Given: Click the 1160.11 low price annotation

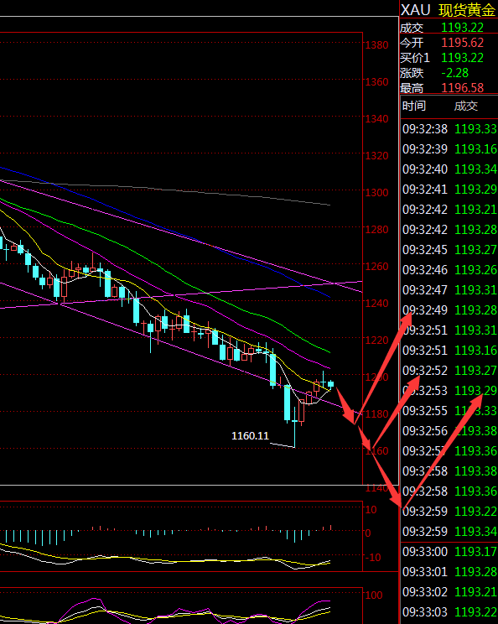Looking at the screenshot, I should (250, 436).
